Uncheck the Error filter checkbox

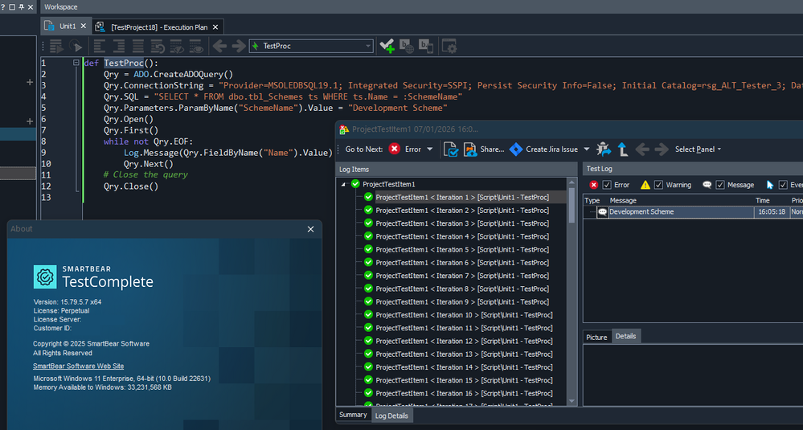[607, 185]
